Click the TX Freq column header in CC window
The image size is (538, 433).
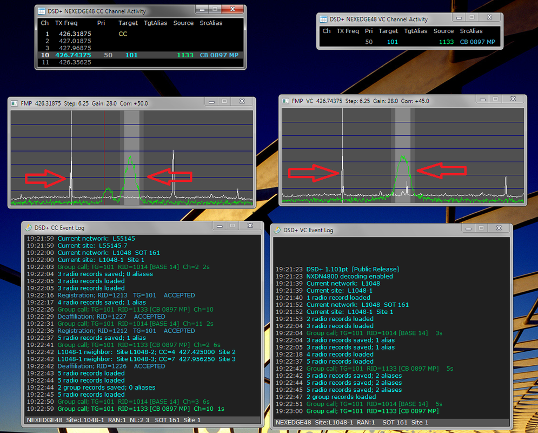point(66,23)
